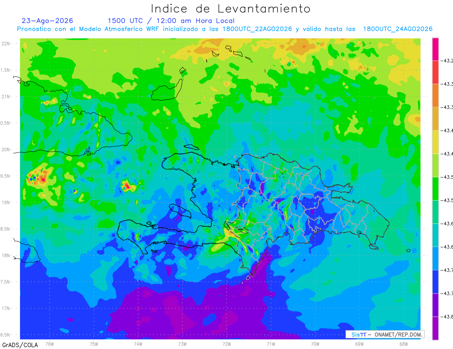Click the 'ONAMET/REP.DOM.' source label
The image size is (453, 349).
coord(398,334)
